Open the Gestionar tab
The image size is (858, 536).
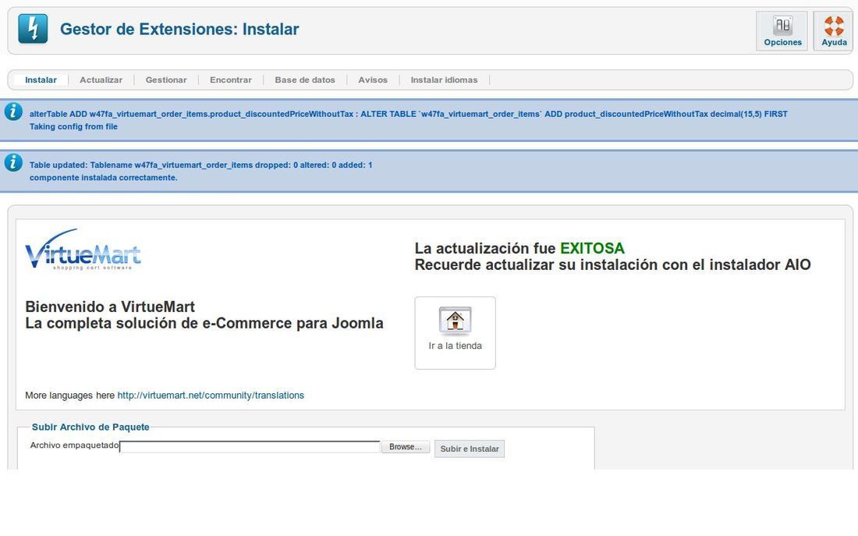pyautogui.click(x=166, y=80)
